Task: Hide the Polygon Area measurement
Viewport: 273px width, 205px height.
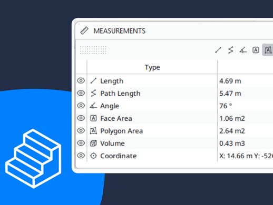Action: click(81, 130)
